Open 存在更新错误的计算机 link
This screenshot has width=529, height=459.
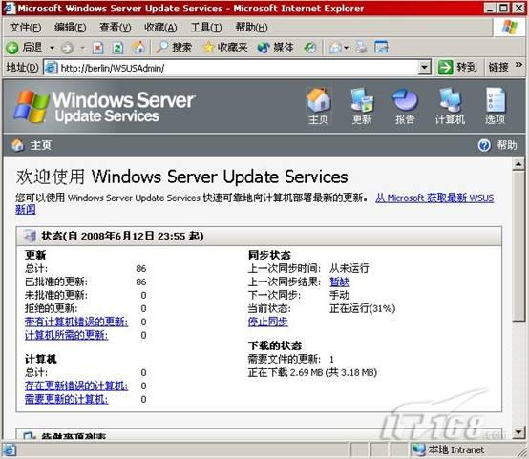tap(76, 386)
